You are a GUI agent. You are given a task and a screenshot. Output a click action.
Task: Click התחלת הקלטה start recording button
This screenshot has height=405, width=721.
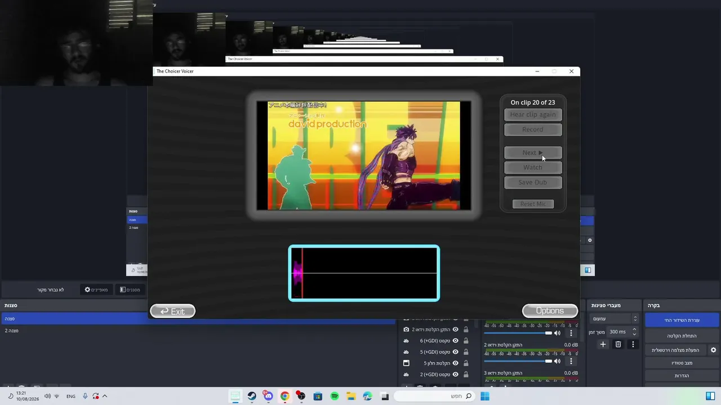682,336
